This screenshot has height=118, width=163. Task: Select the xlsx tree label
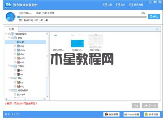tap(22, 54)
